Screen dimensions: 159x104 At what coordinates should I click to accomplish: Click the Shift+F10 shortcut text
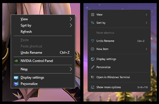(x=142, y=87)
